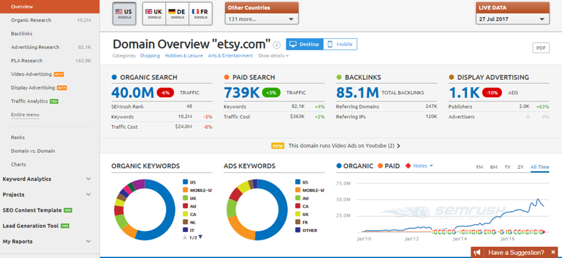Click the legend next-page down triangle
The width and height of the screenshot is (562, 258).
[200, 237]
